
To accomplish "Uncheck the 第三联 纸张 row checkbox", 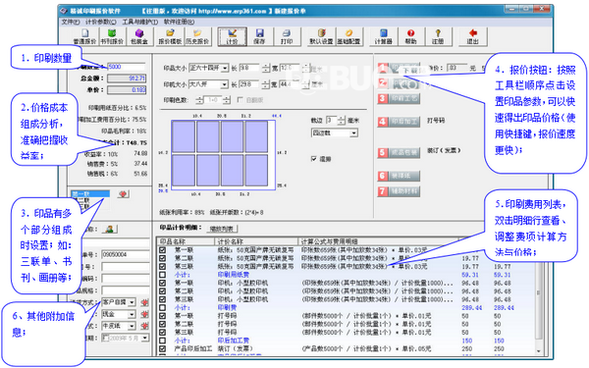I will (163, 266).
